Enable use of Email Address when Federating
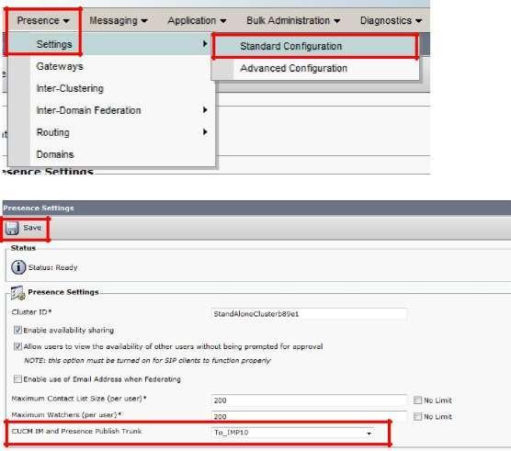Image resolution: width=511 pixels, height=451 pixels. tap(17, 378)
